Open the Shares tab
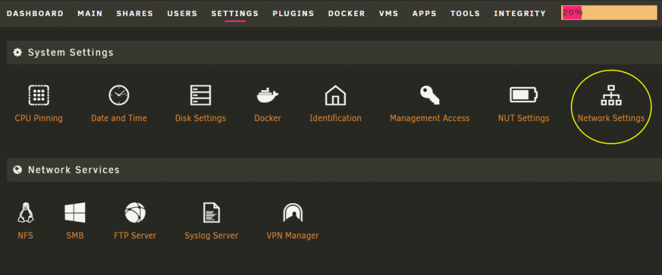This screenshot has width=662, height=275. (x=134, y=14)
